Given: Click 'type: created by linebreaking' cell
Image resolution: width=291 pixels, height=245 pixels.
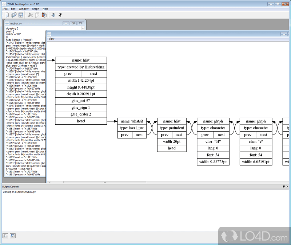Looking at the screenshot, I should point(81,67).
